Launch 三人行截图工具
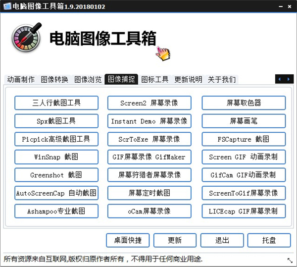Viewport: 297px width, 267px height. pos(56,103)
